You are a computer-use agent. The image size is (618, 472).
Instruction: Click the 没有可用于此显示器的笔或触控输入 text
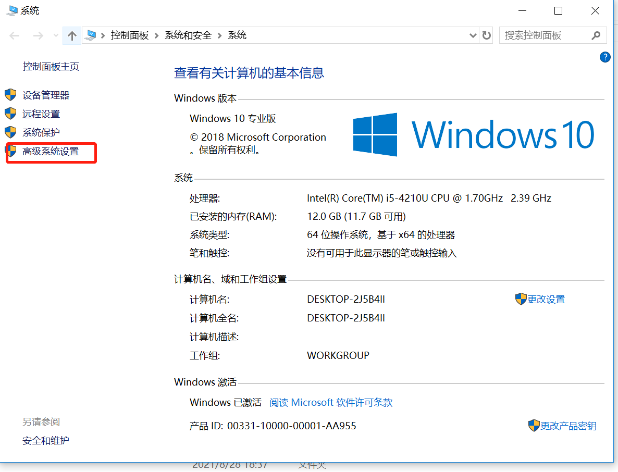pyautogui.click(x=381, y=253)
